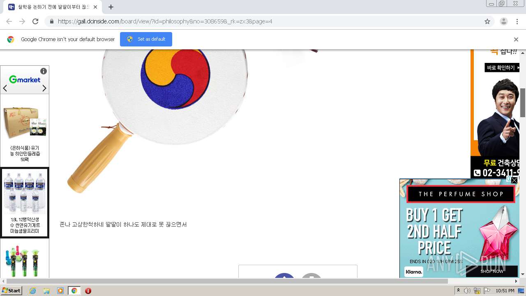Open Windows Explorer from taskbar

click(46, 291)
